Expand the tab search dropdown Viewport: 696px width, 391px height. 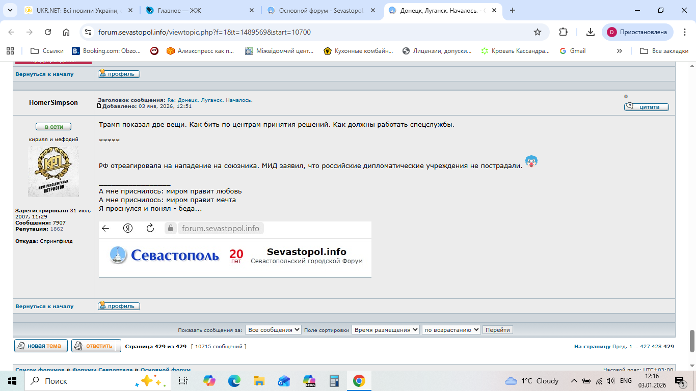click(11, 10)
